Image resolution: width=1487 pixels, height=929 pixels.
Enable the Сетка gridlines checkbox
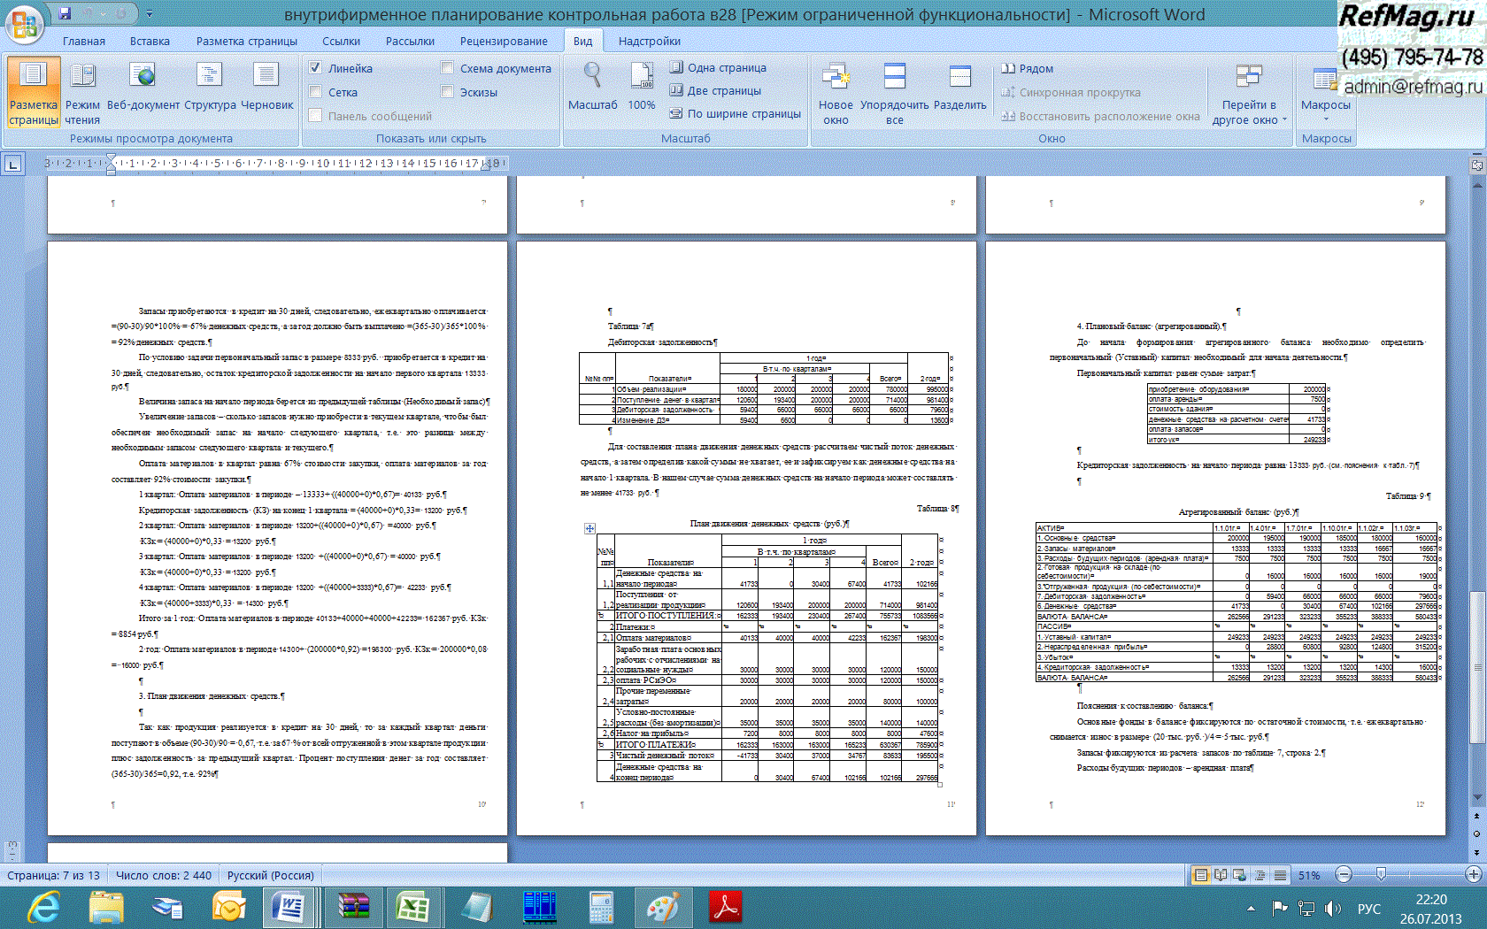click(315, 92)
